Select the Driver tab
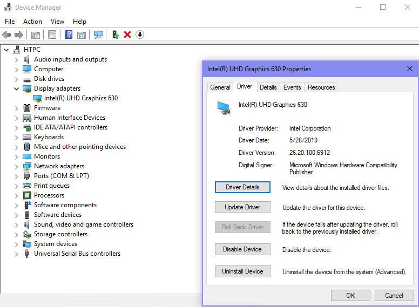This screenshot has height=307, width=419. click(x=245, y=86)
